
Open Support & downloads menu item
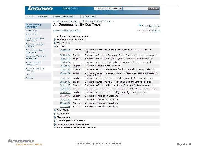coord(62,17)
